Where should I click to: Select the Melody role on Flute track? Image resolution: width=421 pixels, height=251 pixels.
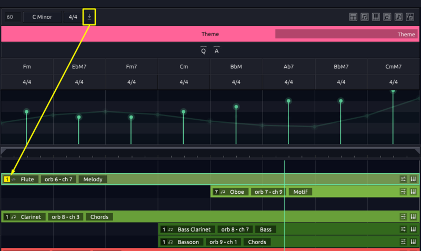[93, 179]
